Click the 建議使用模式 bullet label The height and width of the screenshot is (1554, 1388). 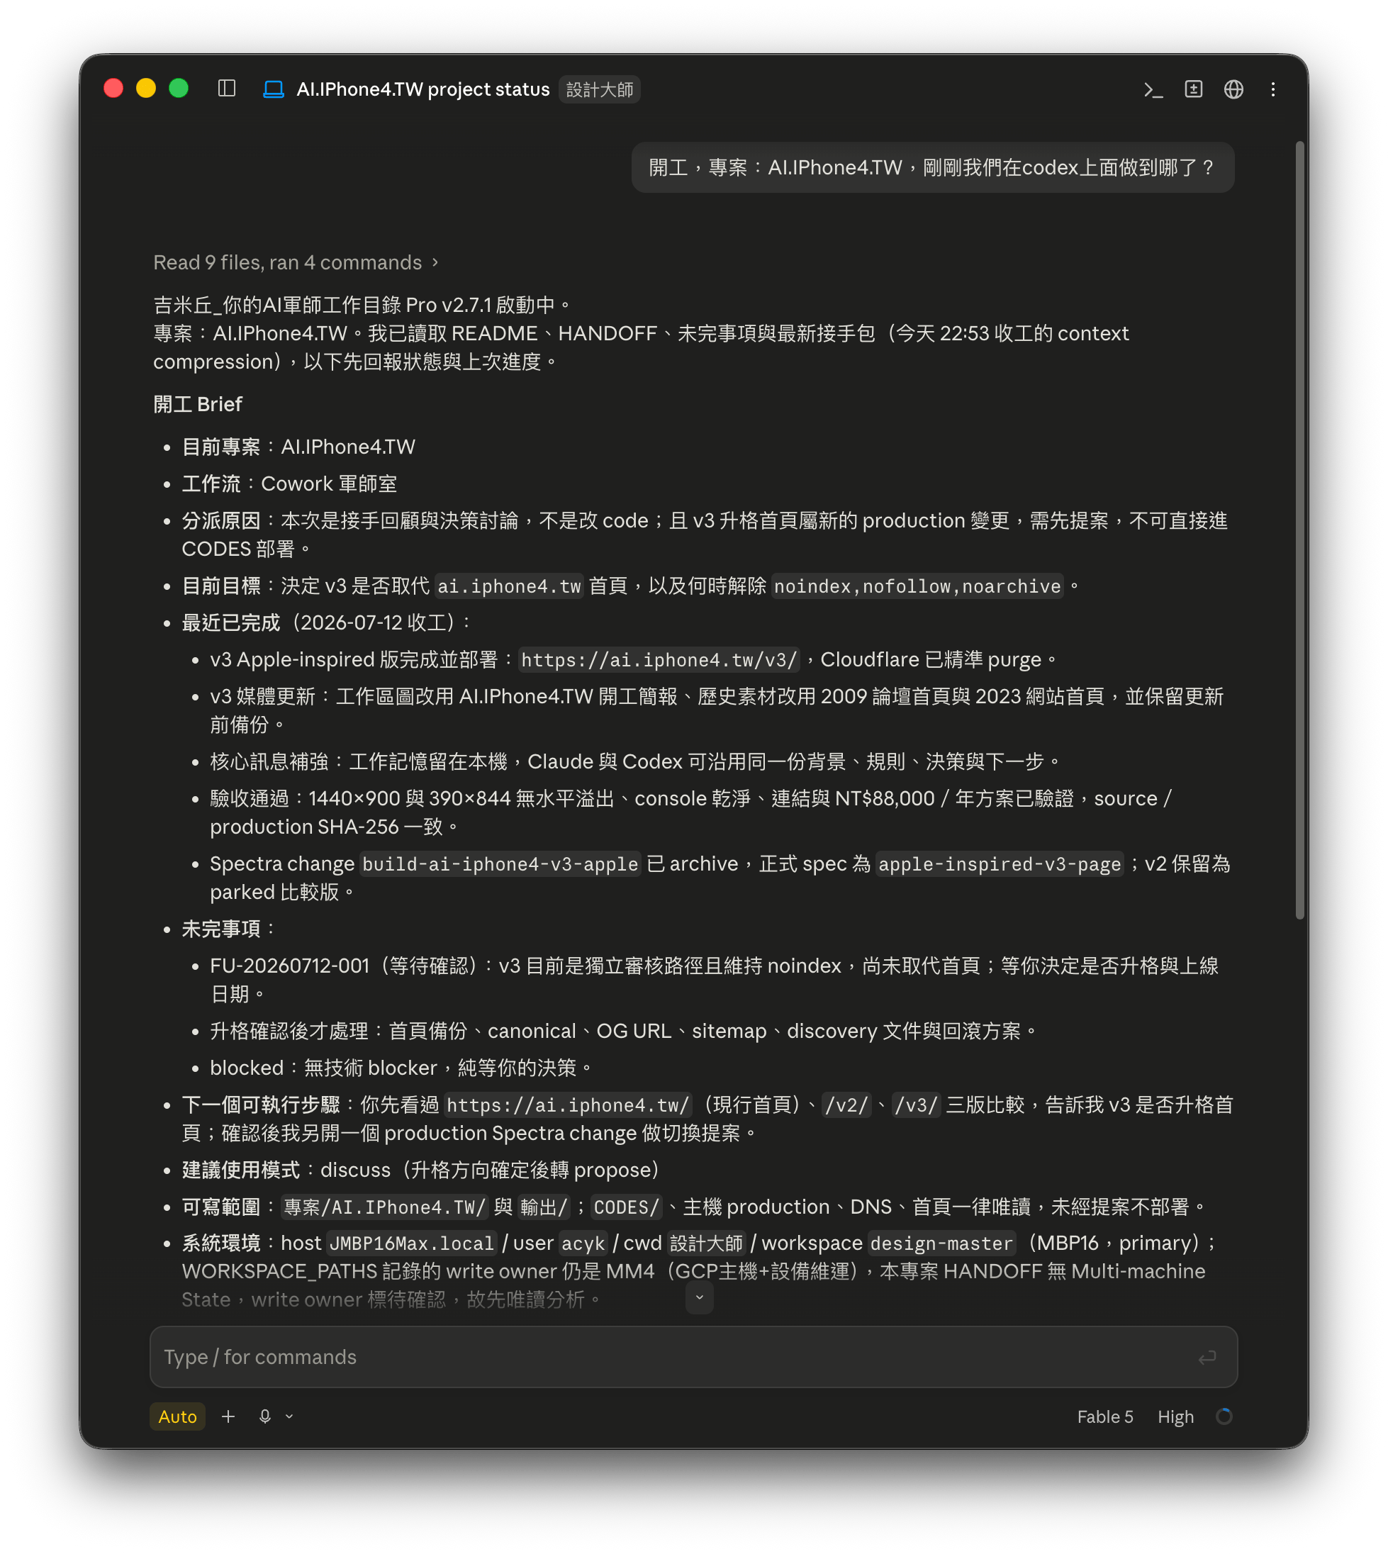pyautogui.click(x=241, y=1170)
